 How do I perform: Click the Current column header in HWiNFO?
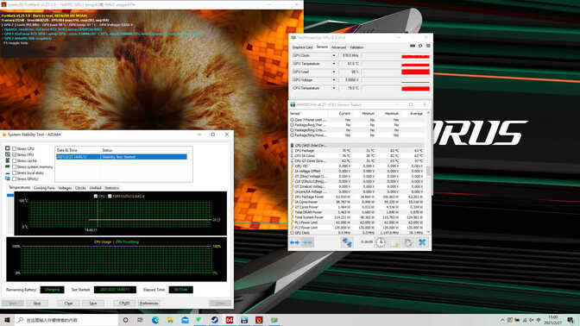point(344,114)
